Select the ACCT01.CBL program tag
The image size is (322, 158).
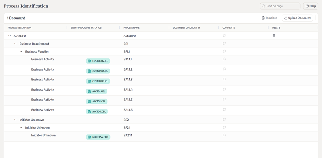(97, 91)
